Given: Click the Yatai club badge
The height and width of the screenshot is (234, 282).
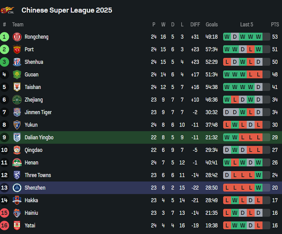Looking at the screenshot, I should click(17, 226).
